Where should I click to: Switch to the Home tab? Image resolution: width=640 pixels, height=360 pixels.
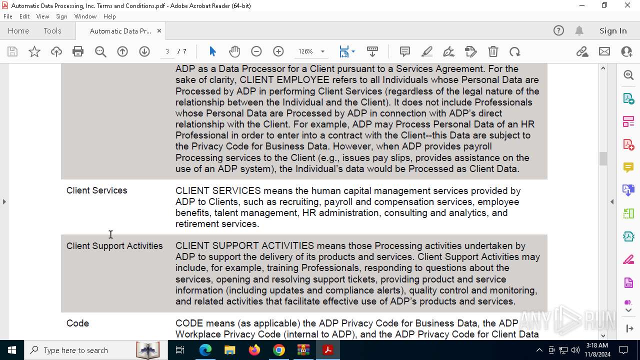tap(18, 30)
